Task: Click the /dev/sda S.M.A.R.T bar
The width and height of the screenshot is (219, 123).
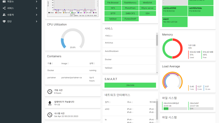Action: point(130,85)
